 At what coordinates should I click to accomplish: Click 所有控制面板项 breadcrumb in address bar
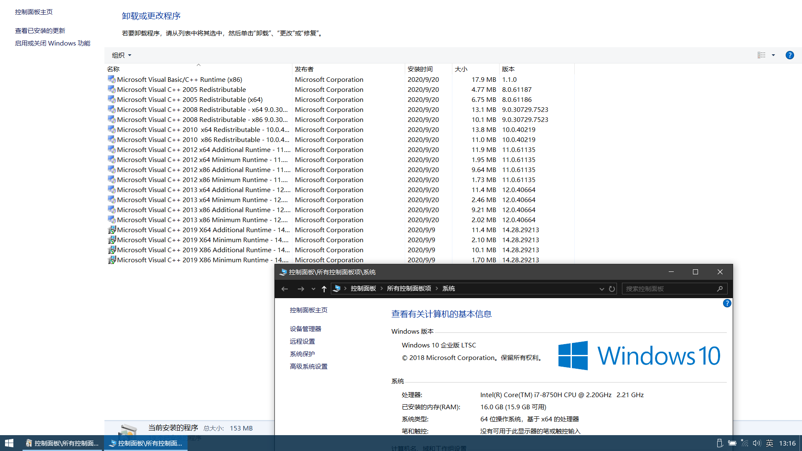pos(409,289)
